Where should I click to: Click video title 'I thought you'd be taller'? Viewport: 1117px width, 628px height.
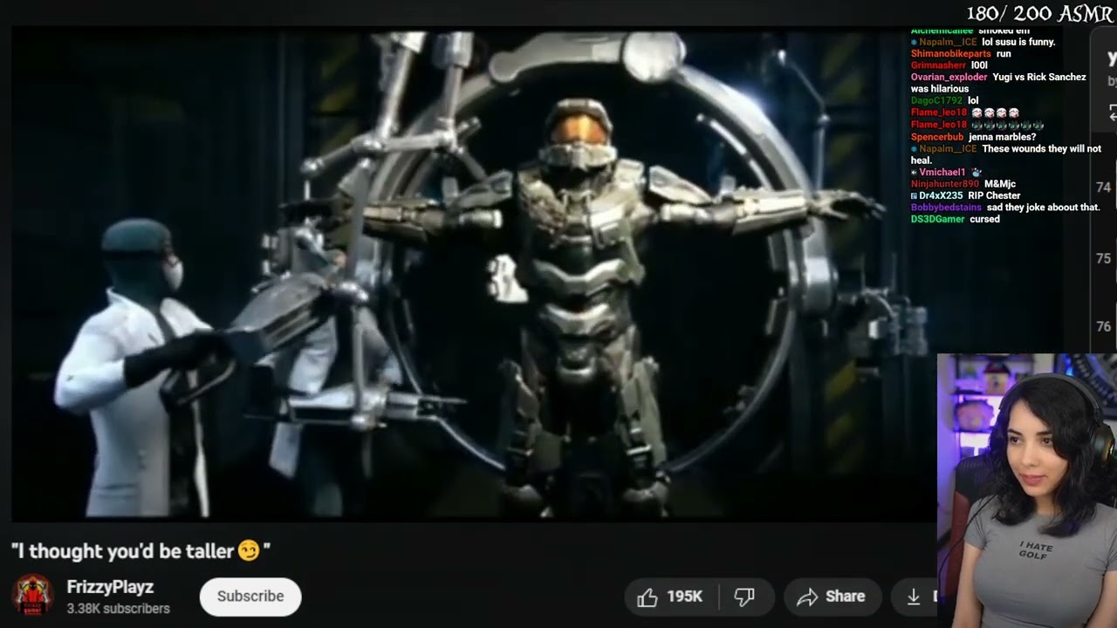click(x=140, y=551)
